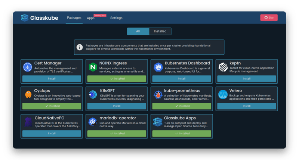Open the Packages tab

(74, 18)
